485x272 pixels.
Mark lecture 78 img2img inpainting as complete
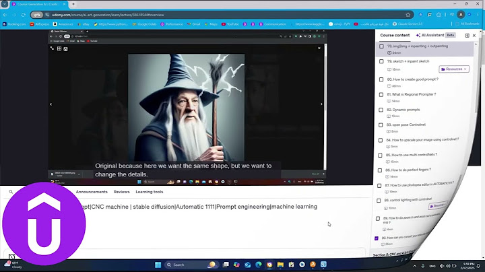pyautogui.click(x=381, y=46)
